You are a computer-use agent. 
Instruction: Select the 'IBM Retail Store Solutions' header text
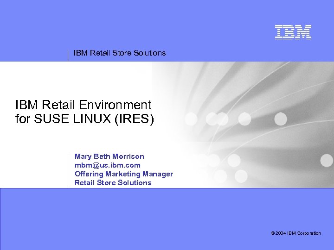pos(120,53)
